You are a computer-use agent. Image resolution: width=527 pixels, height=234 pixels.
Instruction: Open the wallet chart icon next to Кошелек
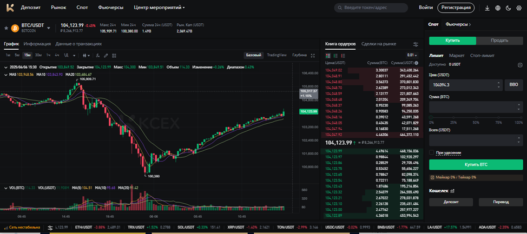[452, 191]
